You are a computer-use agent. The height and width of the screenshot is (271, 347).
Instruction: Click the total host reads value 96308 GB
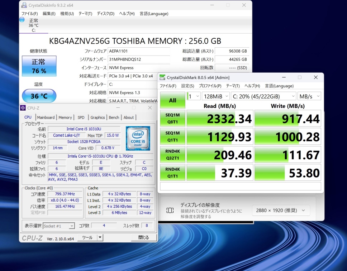pyautogui.click(x=232, y=51)
